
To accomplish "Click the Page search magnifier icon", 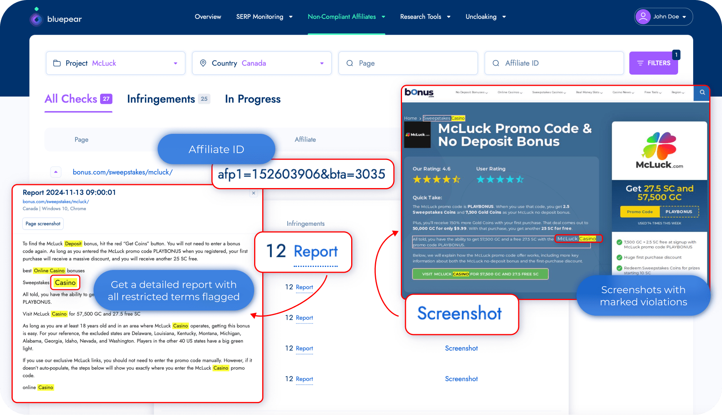I will click(350, 63).
